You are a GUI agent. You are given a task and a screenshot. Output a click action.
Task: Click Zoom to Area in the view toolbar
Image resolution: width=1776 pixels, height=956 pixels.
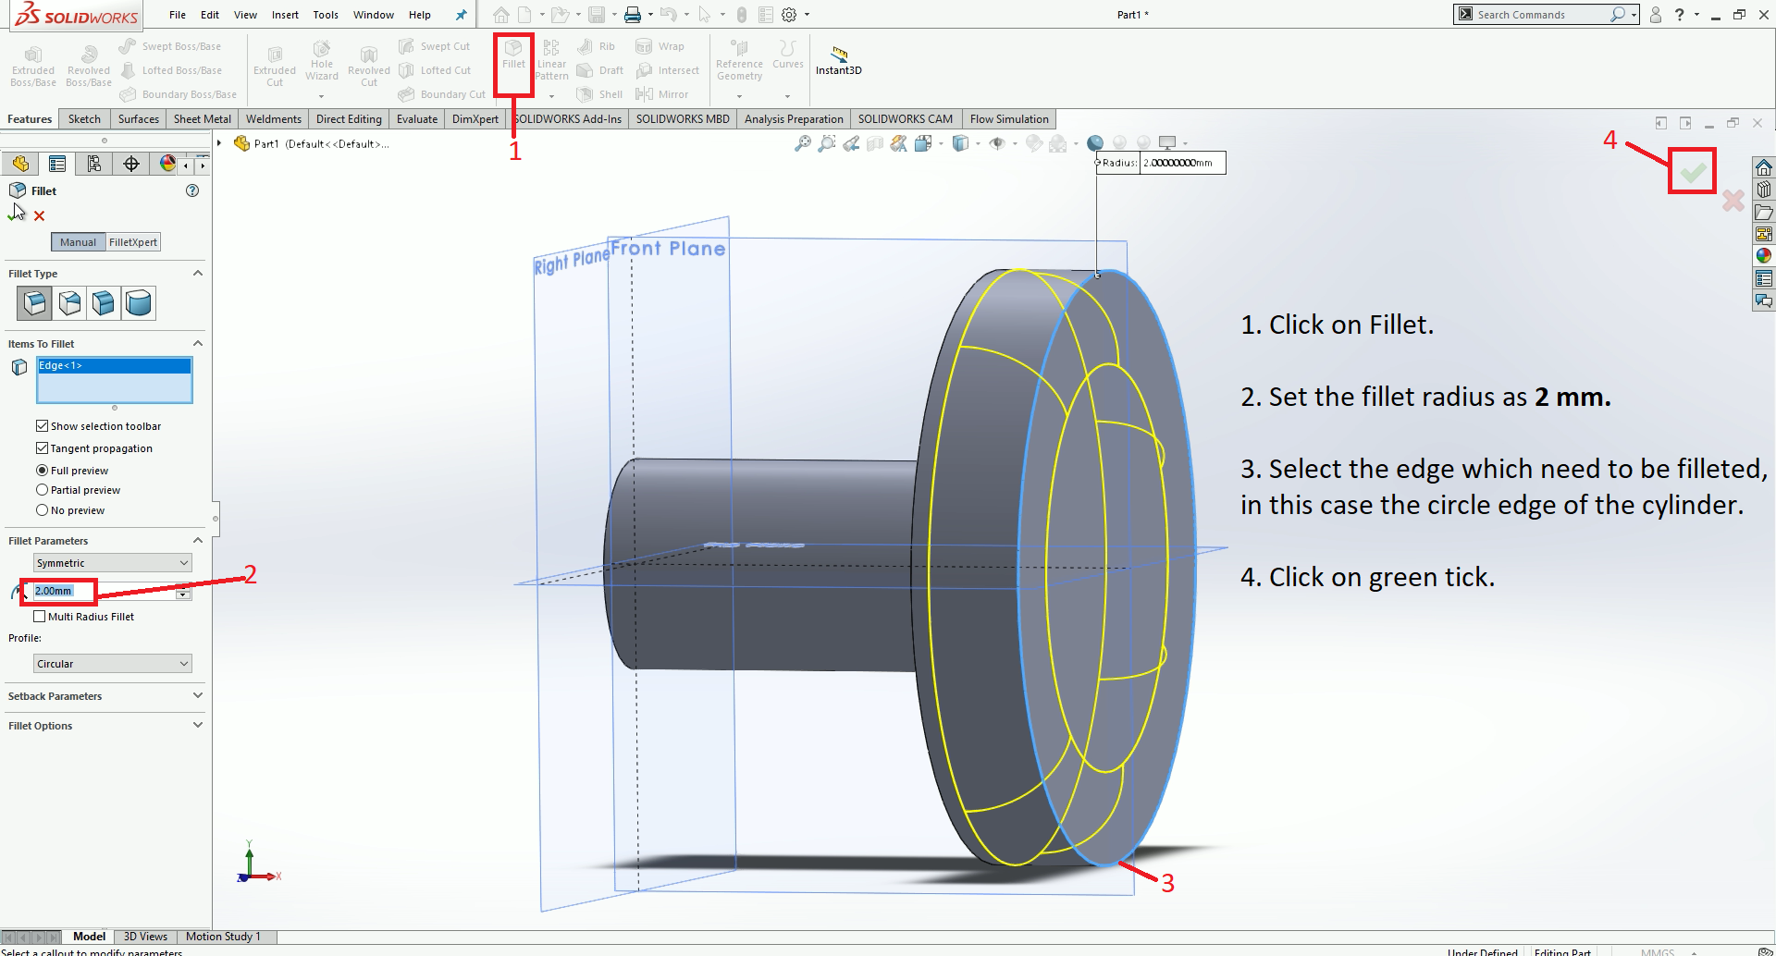tap(827, 143)
